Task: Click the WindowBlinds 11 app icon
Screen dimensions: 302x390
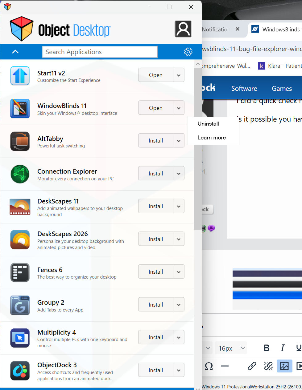Action: [x=20, y=108]
